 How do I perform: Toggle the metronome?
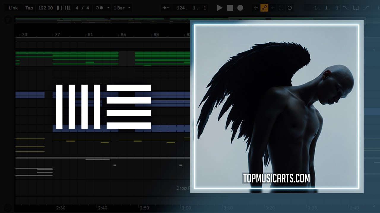[x=99, y=8]
